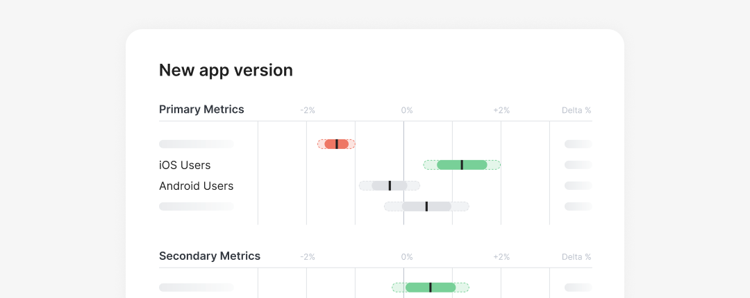Image resolution: width=750 pixels, height=298 pixels.
Task: Click the +2% axis label under Primary Metrics
Action: 501,110
